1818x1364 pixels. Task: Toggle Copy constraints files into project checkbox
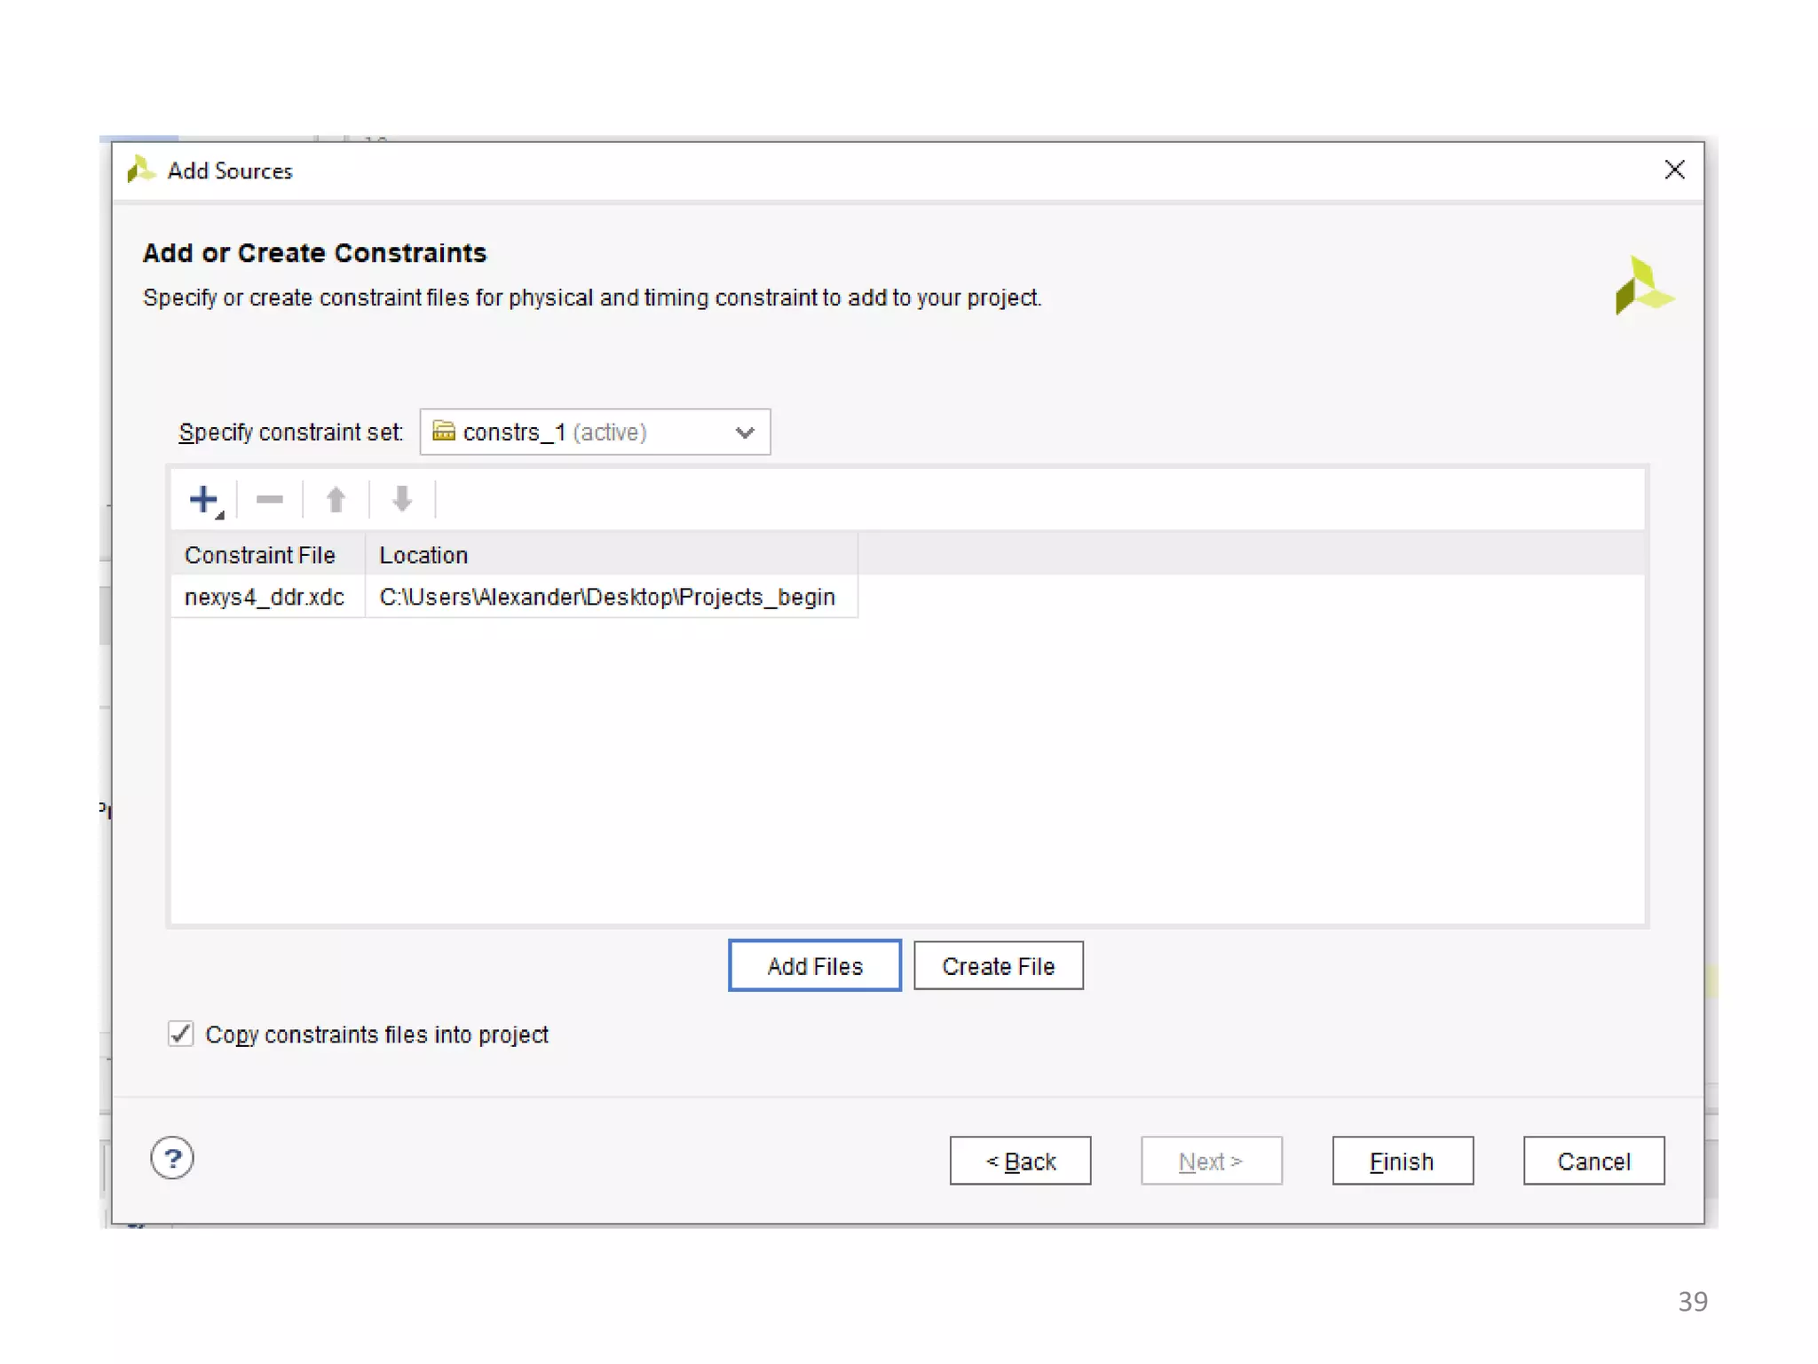[x=181, y=1034]
